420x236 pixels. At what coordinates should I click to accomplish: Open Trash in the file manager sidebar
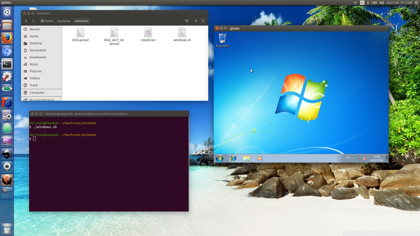tap(34, 85)
